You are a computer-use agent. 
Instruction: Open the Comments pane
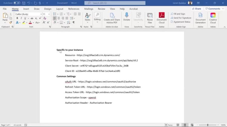(x=215, y=9)
